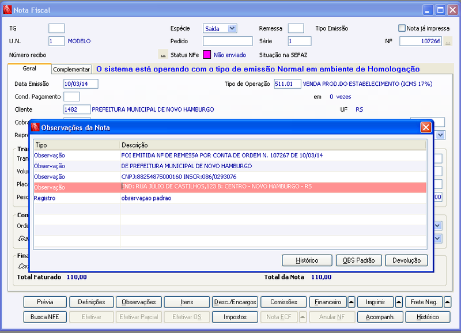Close the Observações da Nota dialog
The height and width of the screenshot is (333, 461).
[426, 127]
